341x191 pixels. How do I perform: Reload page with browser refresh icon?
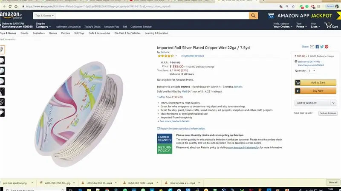tap(10, 6)
